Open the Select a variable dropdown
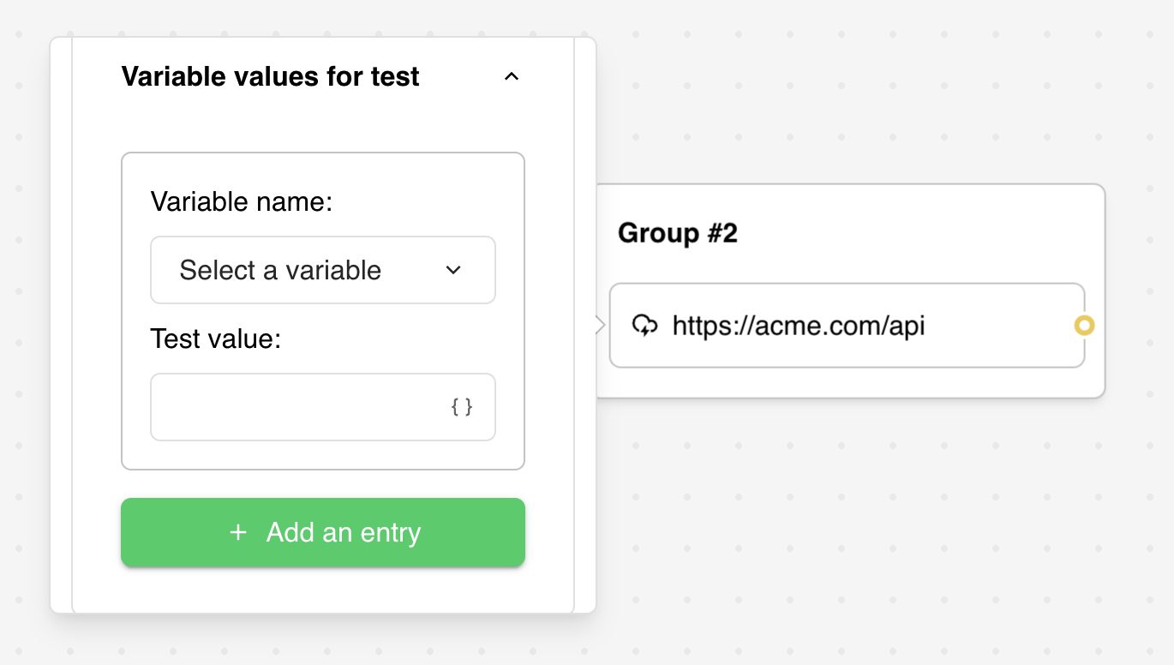This screenshot has width=1174, height=665. [323, 270]
